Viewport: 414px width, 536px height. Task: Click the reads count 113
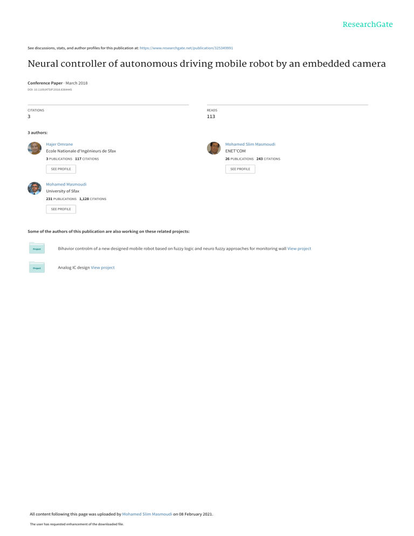coord(212,116)
